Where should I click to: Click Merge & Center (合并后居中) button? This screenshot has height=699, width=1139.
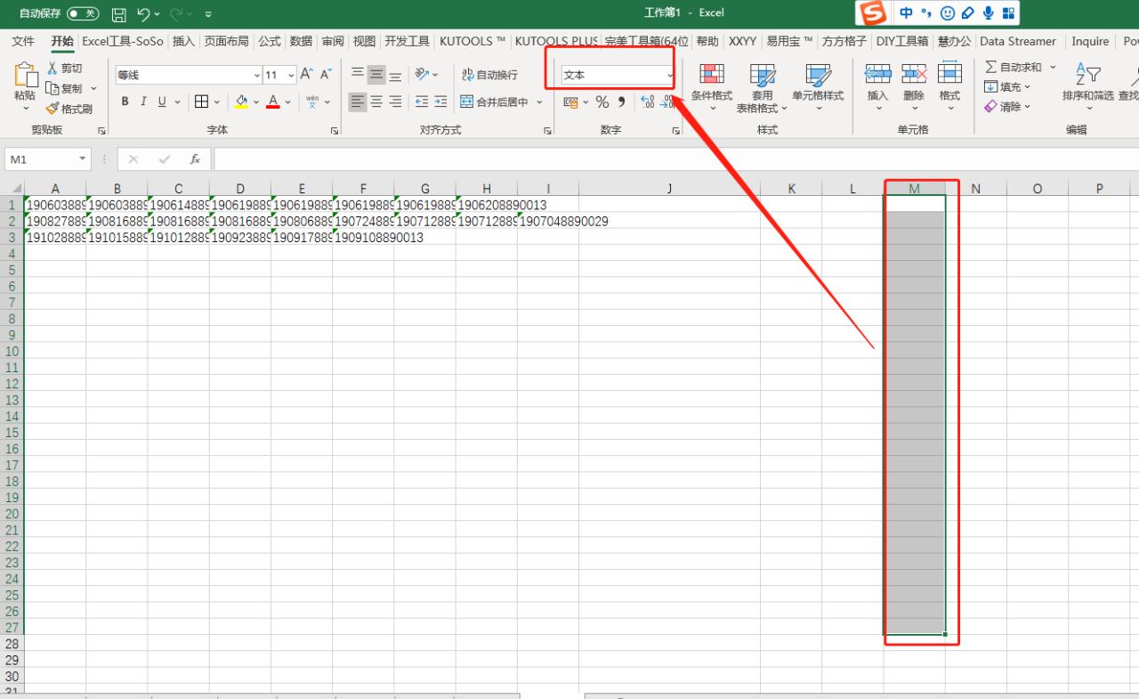pyautogui.click(x=494, y=102)
